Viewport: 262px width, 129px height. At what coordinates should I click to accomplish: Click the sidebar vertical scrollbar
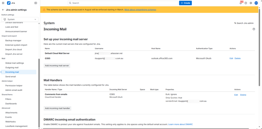pos(39,93)
